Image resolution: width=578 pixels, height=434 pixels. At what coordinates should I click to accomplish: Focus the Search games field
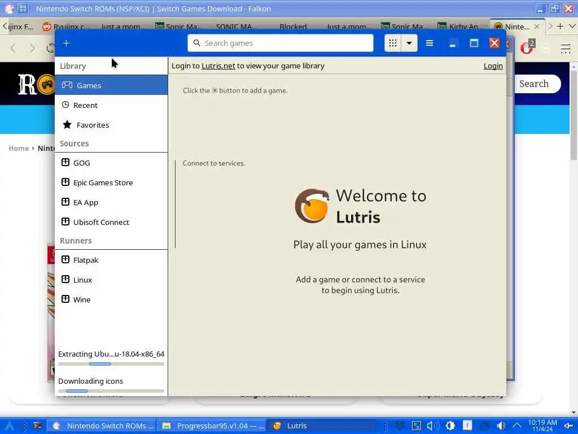(x=281, y=43)
